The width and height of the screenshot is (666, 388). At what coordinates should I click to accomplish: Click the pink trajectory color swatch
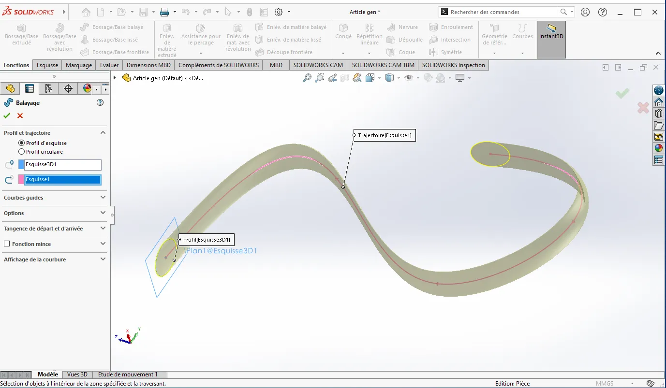(21, 180)
